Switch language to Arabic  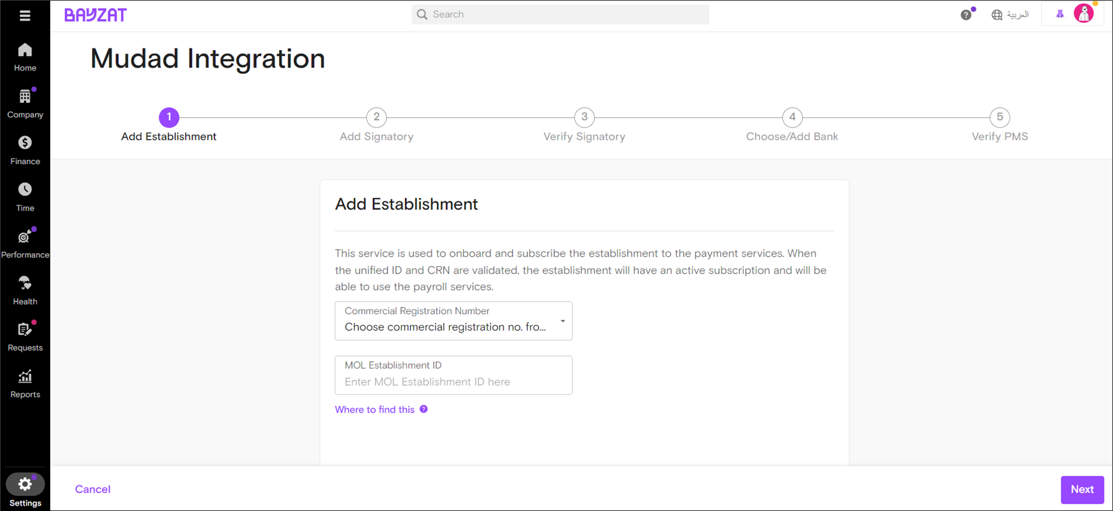click(1010, 15)
